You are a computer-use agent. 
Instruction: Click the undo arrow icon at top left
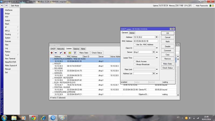click(x=2, y=6)
